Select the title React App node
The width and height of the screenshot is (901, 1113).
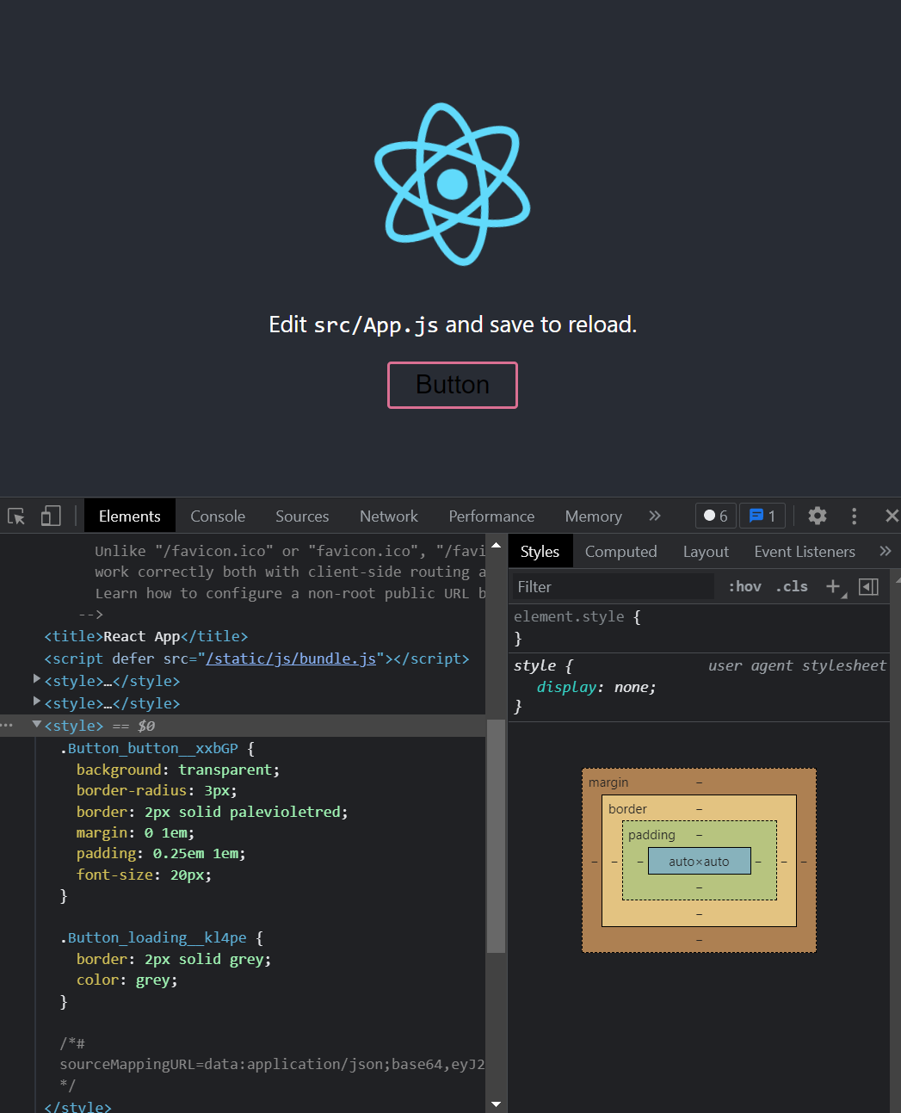[146, 636]
